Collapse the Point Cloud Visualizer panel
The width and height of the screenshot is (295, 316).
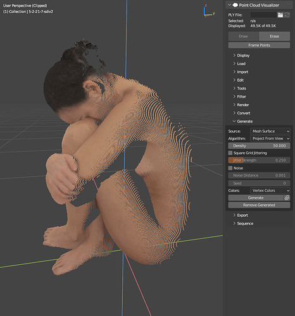(x=229, y=5)
